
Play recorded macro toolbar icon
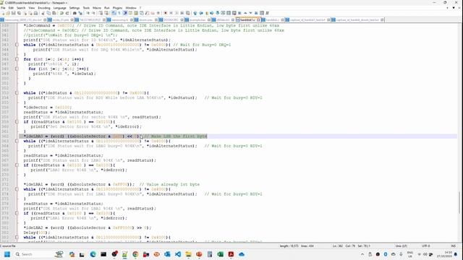177,13
